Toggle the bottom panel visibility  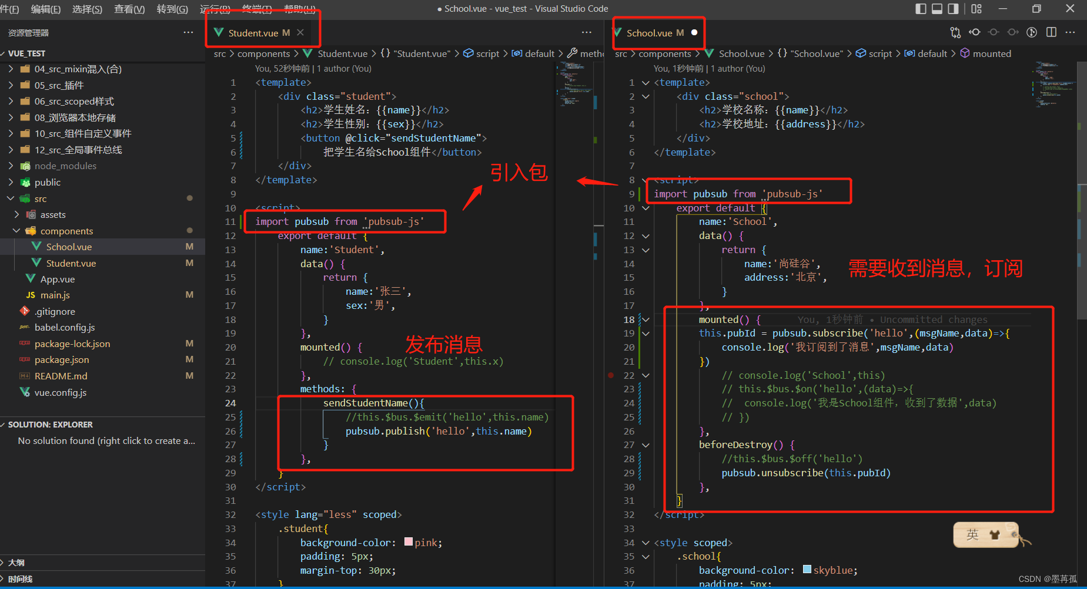tap(937, 9)
